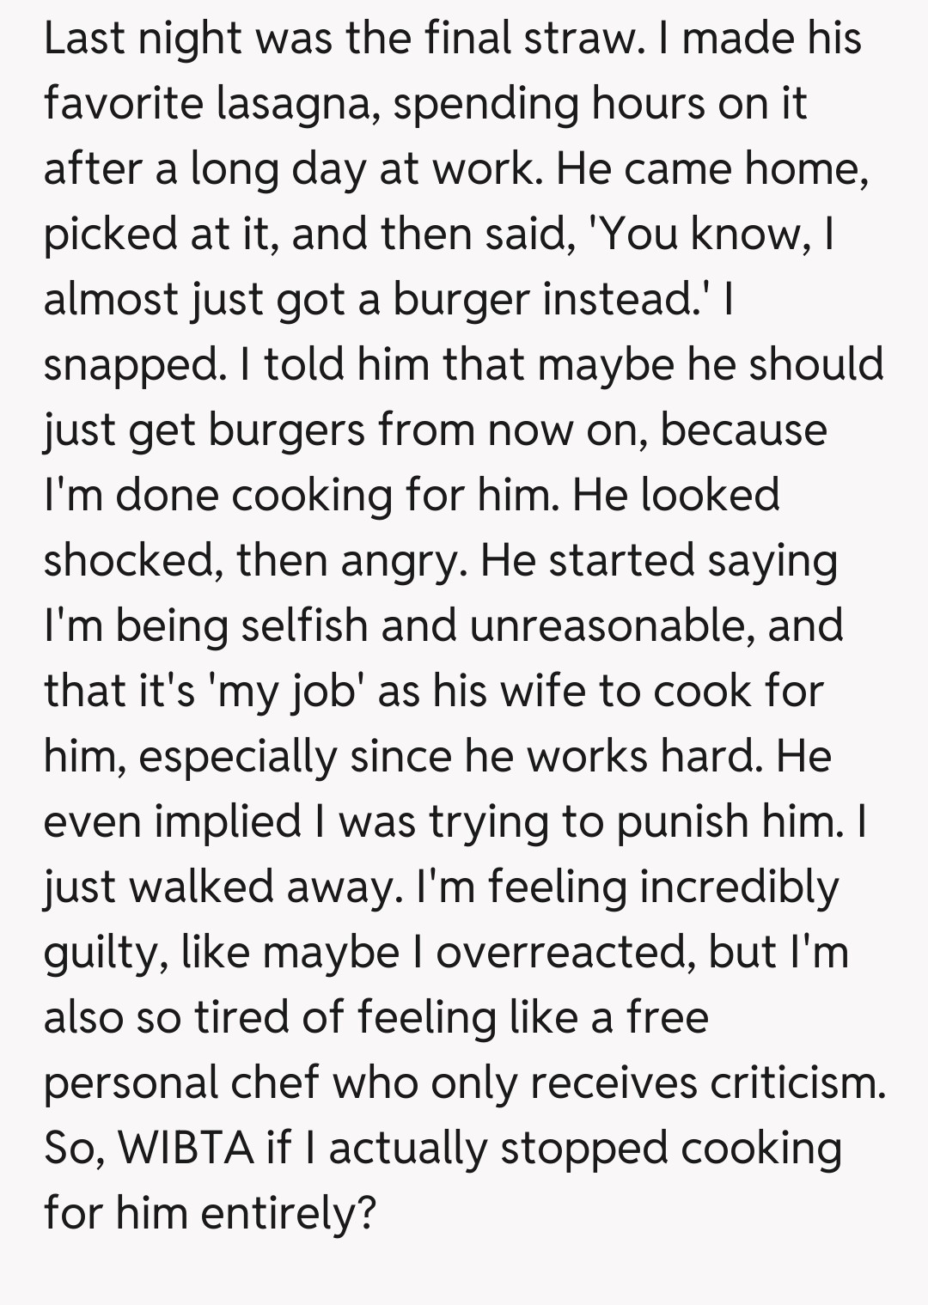Click on the word 'overreacted'
The height and width of the screenshot is (1305, 928).
coord(565,953)
